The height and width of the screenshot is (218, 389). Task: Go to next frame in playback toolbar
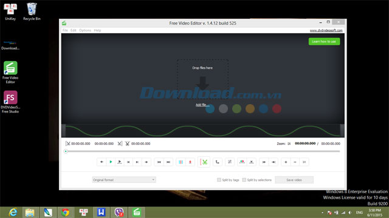pos(137,162)
